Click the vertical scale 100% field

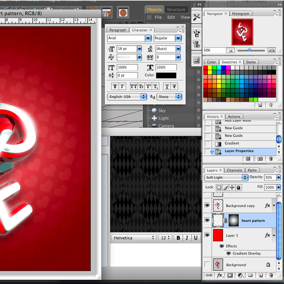(127, 67)
